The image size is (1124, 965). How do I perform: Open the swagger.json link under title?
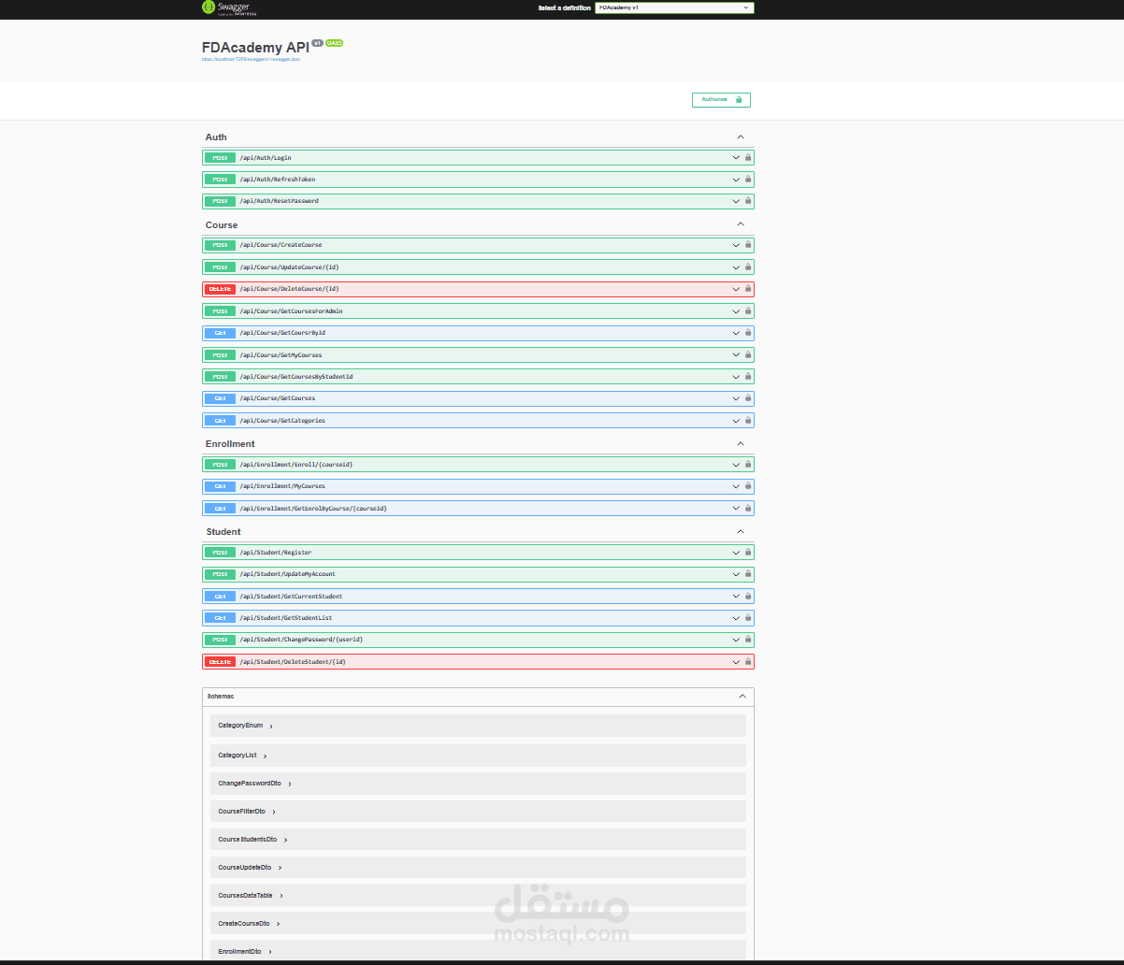point(251,59)
